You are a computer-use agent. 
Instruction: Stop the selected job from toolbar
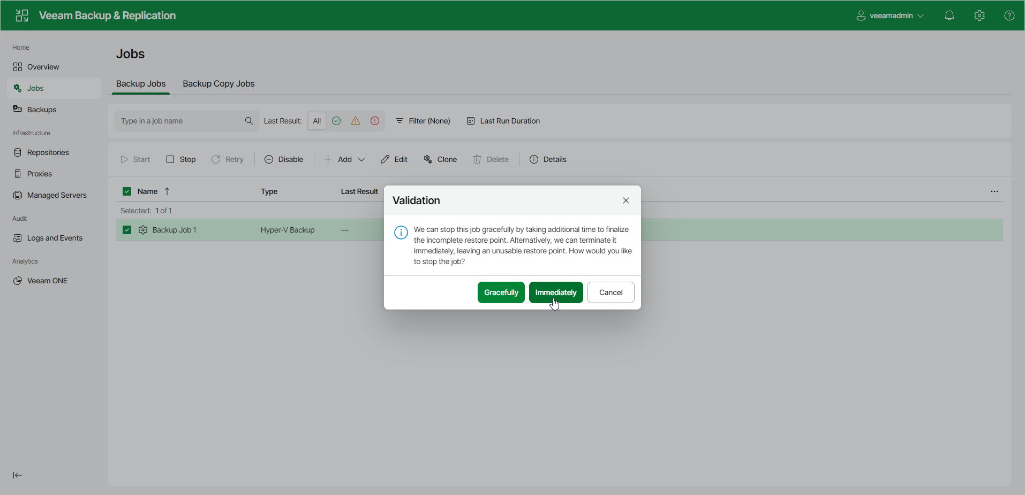[181, 159]
